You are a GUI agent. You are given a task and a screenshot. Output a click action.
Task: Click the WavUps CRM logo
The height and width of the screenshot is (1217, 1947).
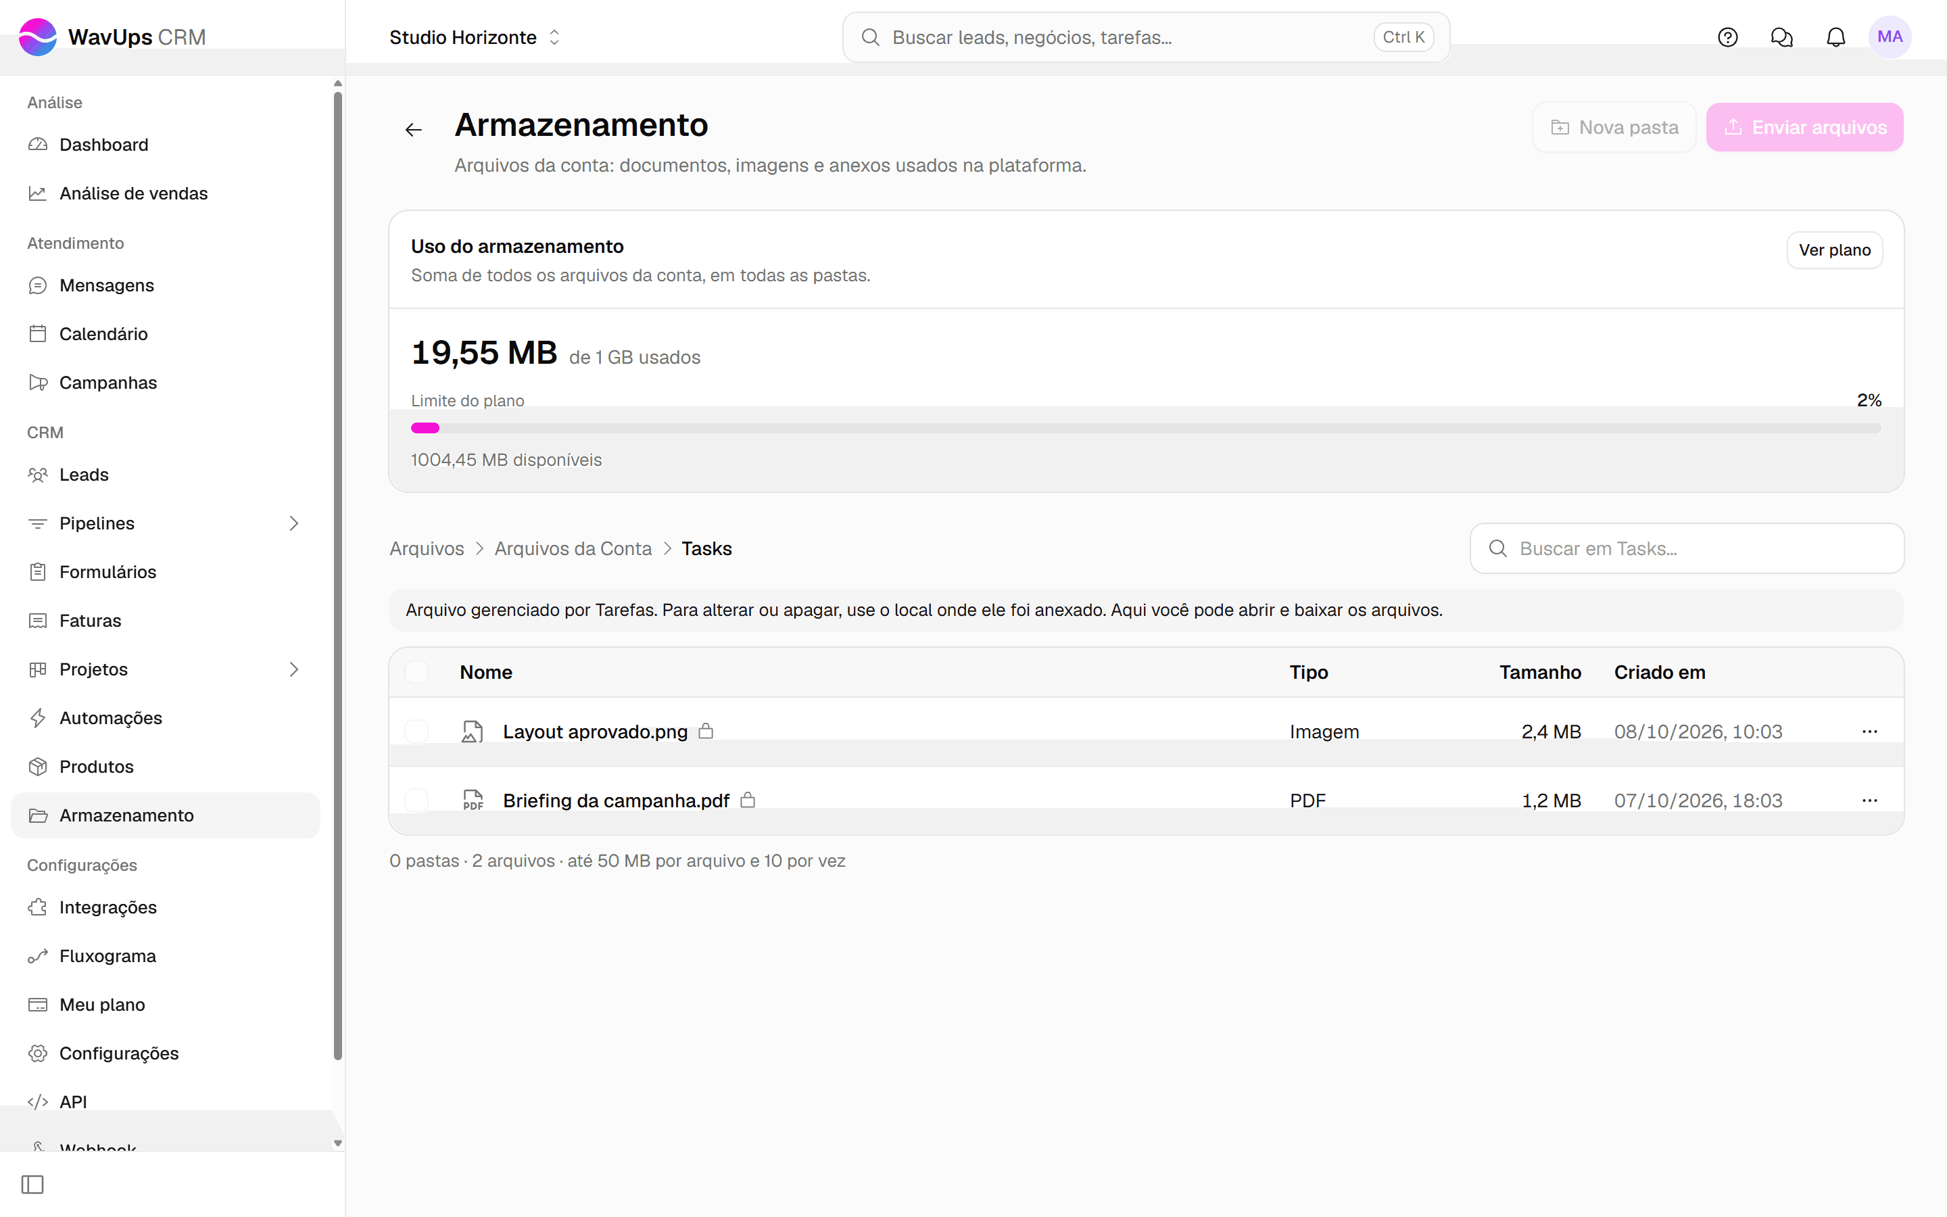(x=112, y=37)
